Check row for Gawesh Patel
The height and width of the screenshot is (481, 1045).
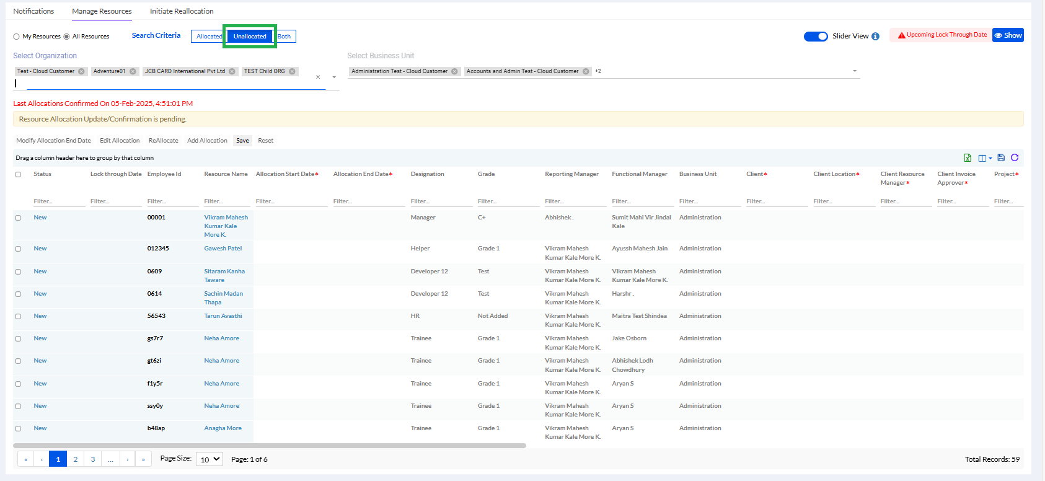coord(18,249)
